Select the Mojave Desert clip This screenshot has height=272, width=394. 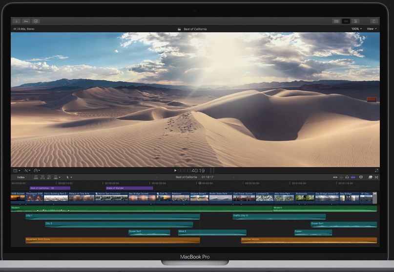point(199,197)
